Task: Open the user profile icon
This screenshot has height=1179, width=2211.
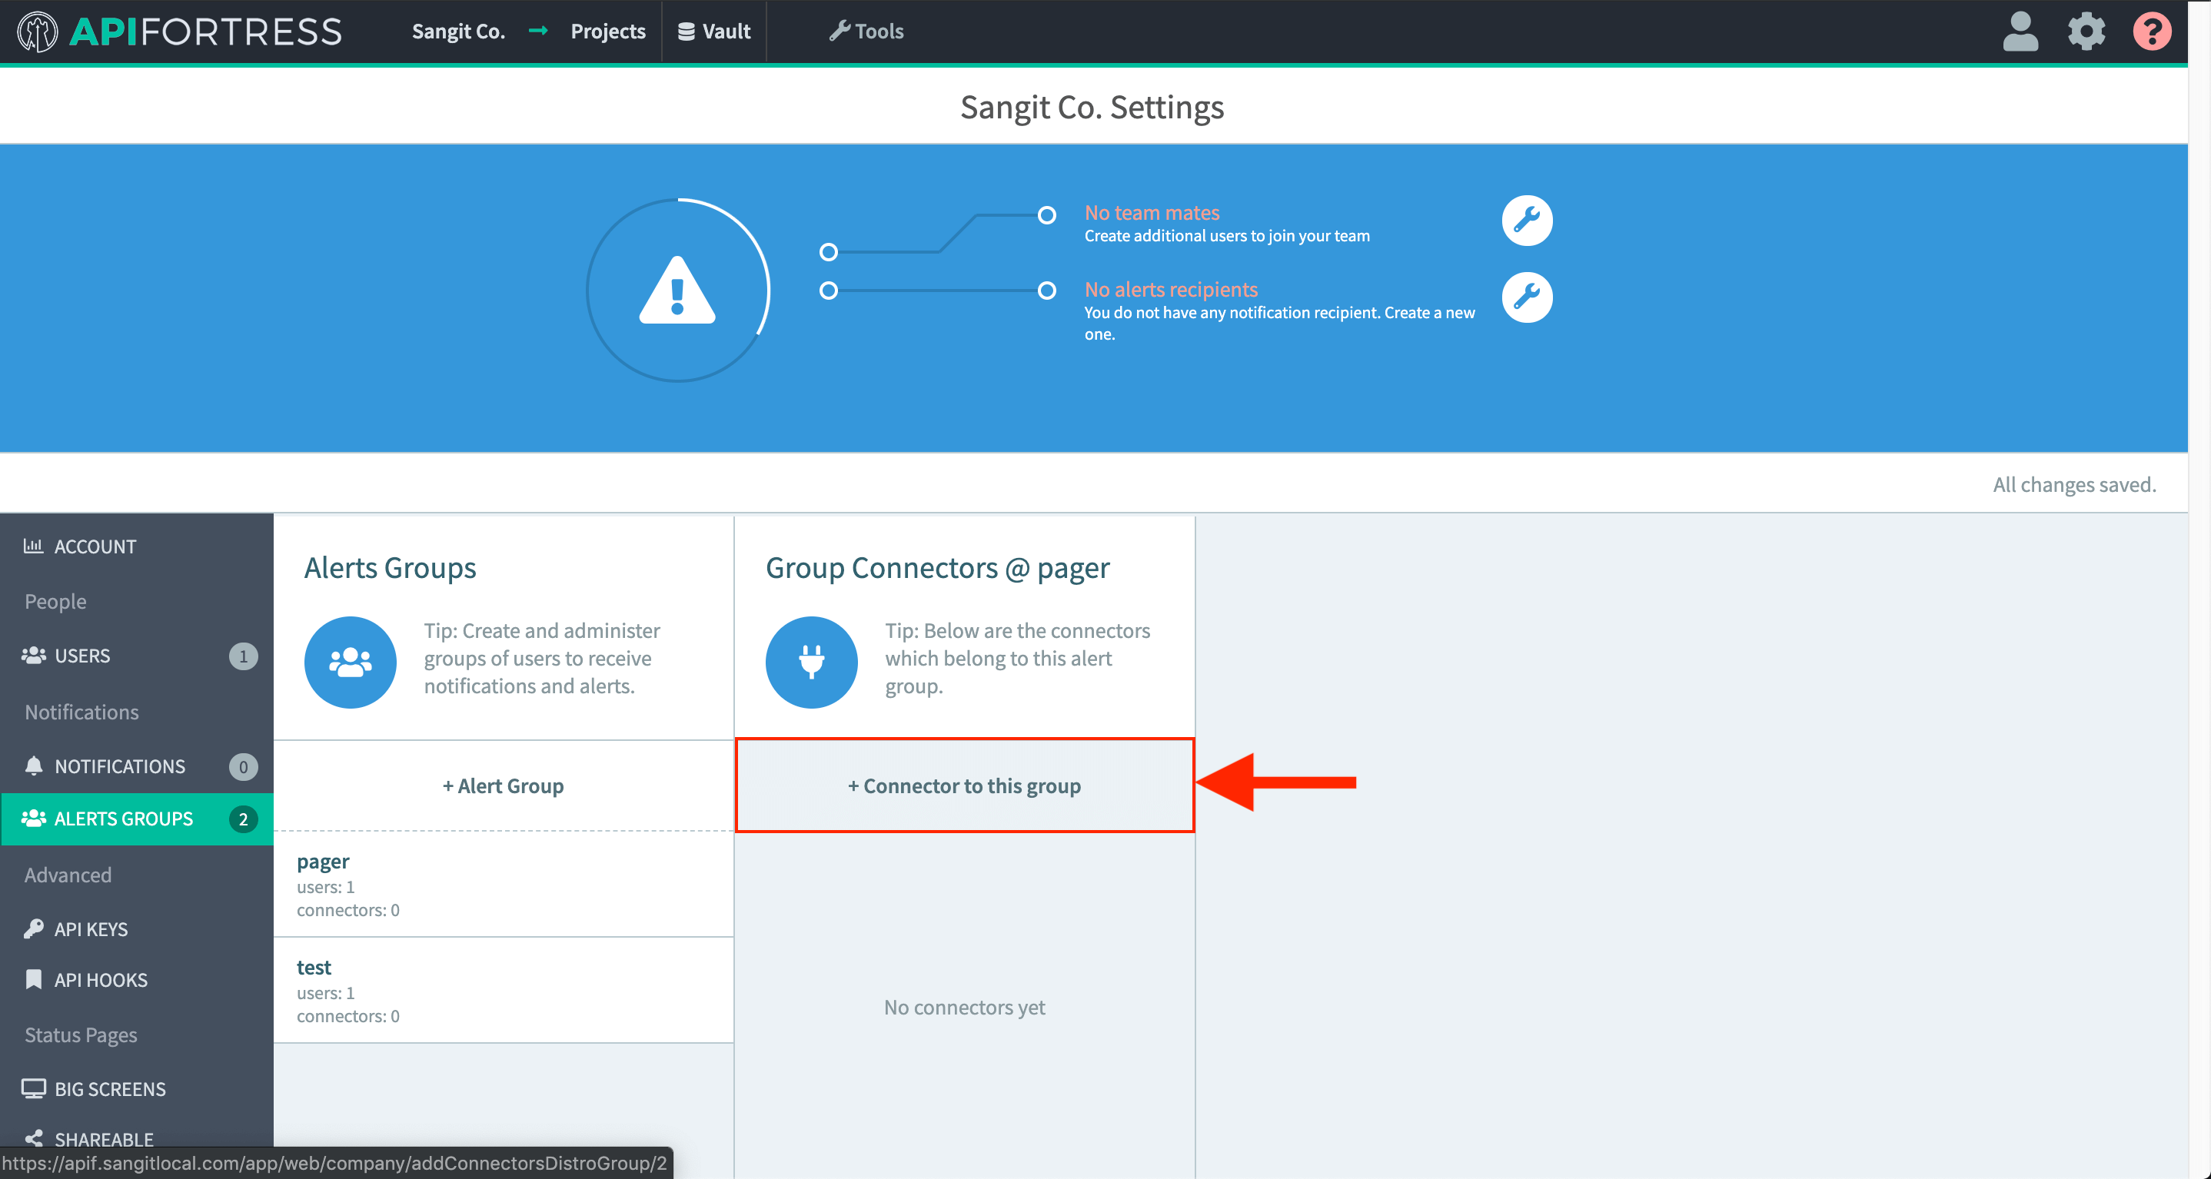Action: pyautogui.click(x=2020, y=32)
